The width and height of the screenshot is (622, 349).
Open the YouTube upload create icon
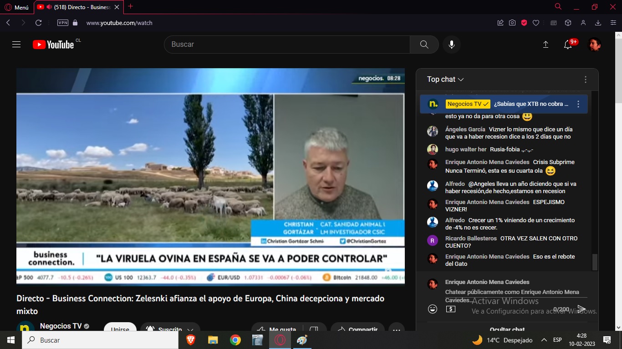click(546, 44)
